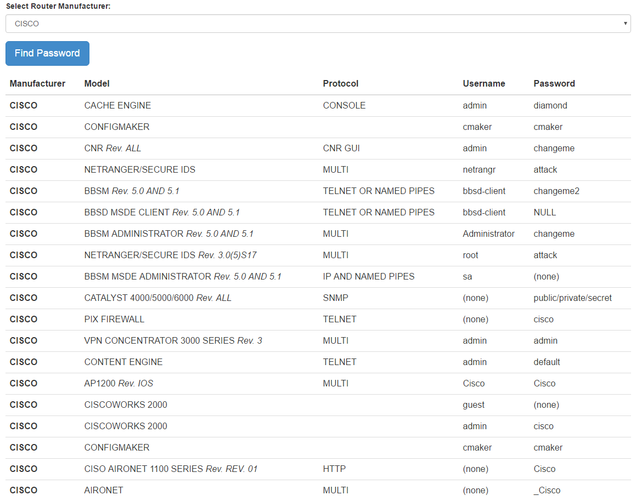The width and height of the screenshot is (636, 501).
Task: Select CISO AIRONET 1100 SERIES model cell
Action: pyautogui.click(x=171, y=469)
